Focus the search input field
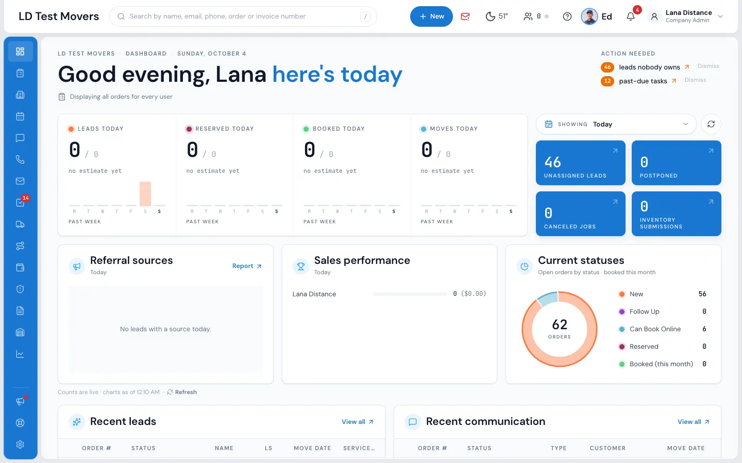The image size is (742, 463). coord(243,16)
